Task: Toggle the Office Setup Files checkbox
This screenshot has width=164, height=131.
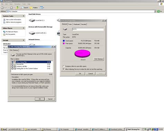Action: (x=12, y=62)
